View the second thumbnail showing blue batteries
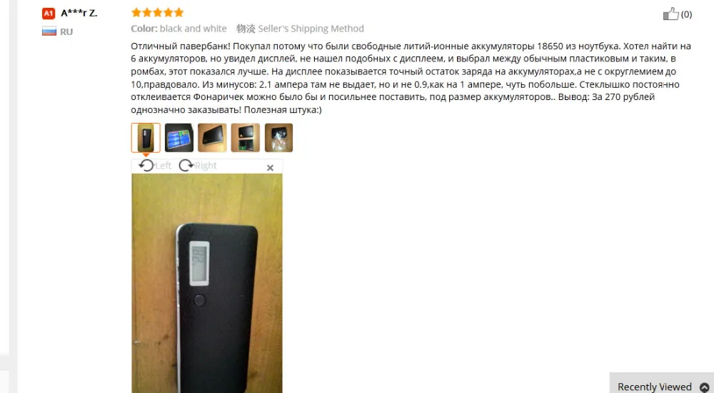The width and height of the screenshot is (714, 393). point(179,137)
